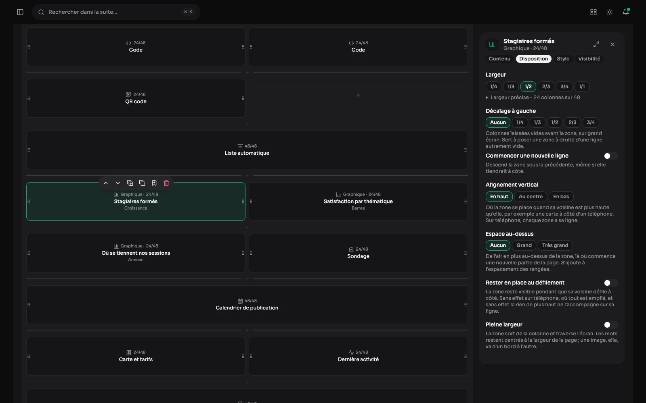Open the notifications bell

pos(626,12)
